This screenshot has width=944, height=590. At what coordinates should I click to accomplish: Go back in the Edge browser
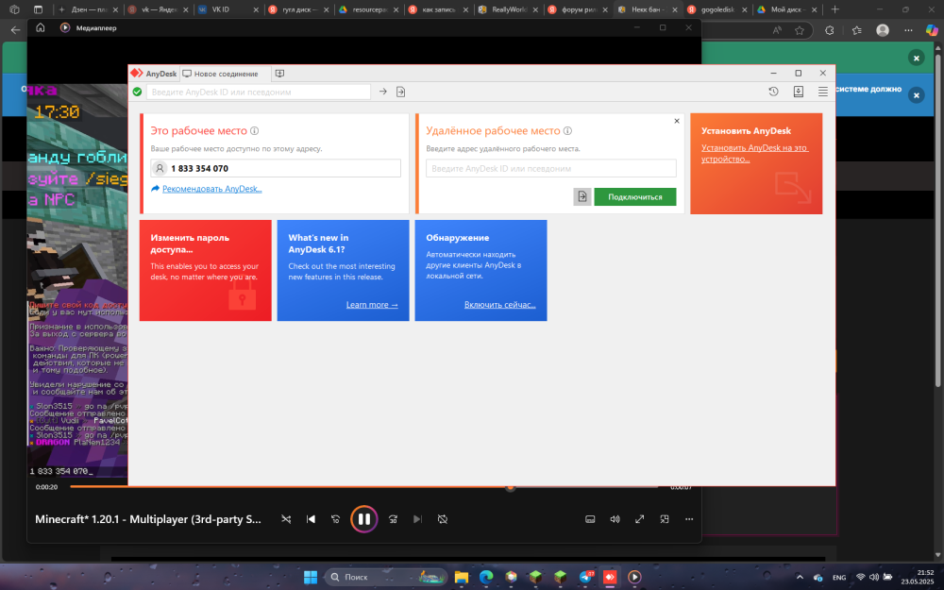(16, 30)
